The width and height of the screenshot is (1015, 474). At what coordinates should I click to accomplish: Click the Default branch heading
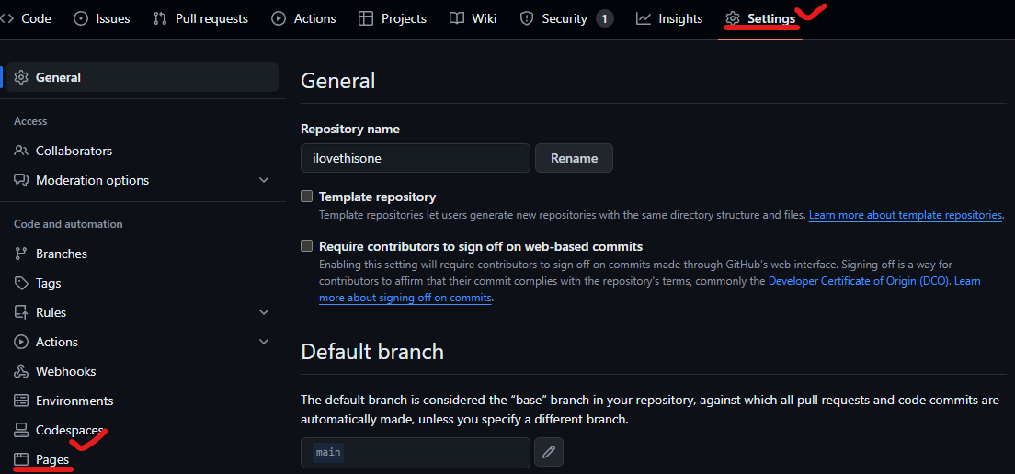tap(373, 352)
